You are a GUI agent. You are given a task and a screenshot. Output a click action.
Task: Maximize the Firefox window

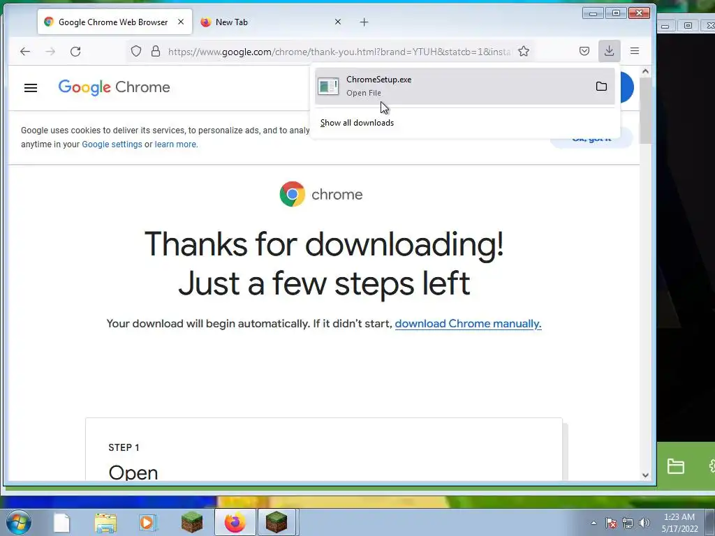(x=616, y=13)
